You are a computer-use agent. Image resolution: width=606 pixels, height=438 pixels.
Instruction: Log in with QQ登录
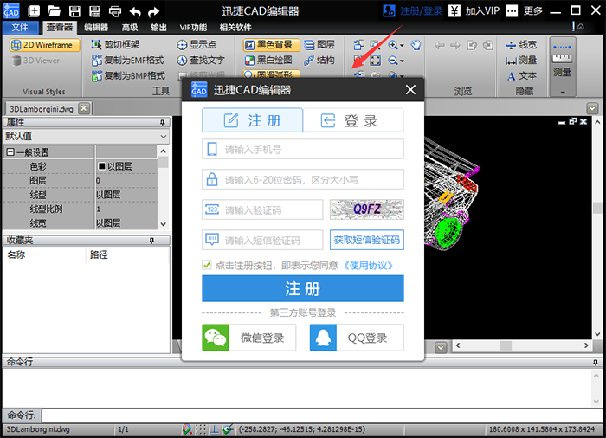click(357, 338)
